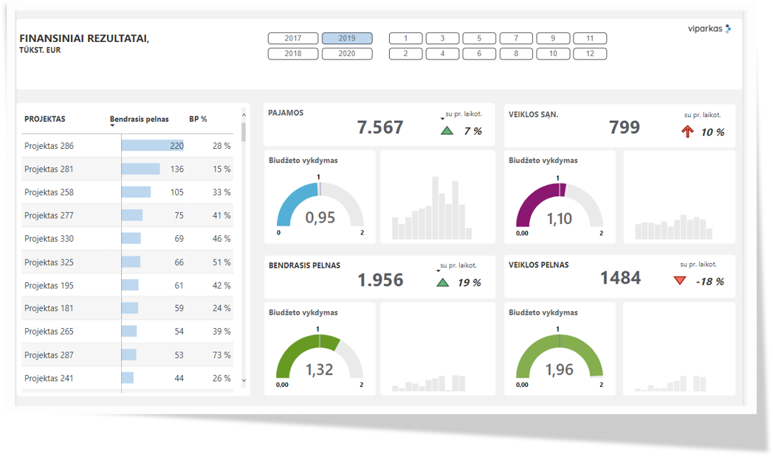Screen dimensions: 773x457
Task: Select Projektas 258 row
Action: point(49,192)
